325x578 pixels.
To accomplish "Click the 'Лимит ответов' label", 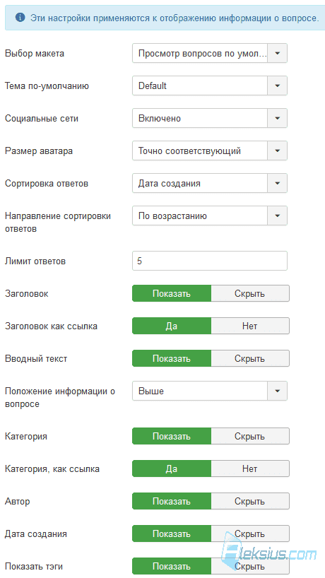I will point(35,261).
